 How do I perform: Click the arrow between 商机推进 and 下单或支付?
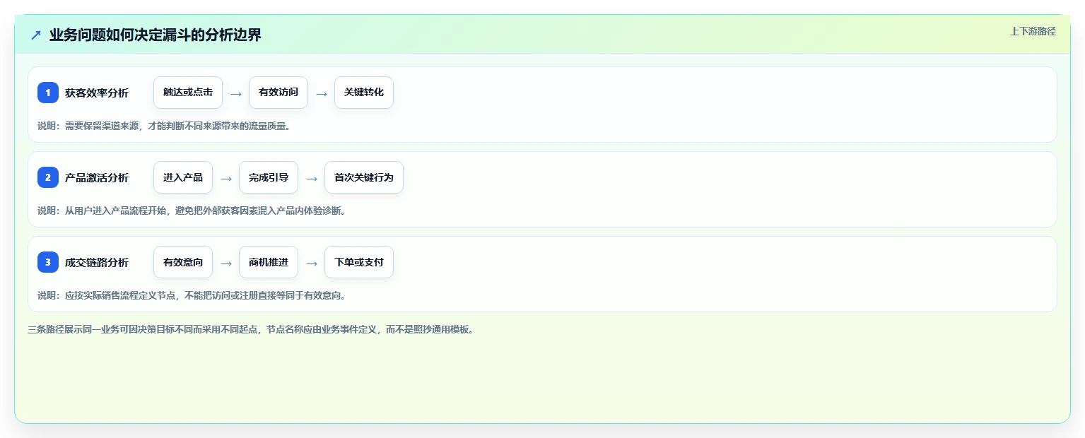pos(312,263)
